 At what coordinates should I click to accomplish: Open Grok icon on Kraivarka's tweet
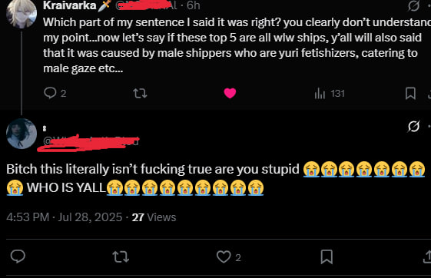coord(413,5)
